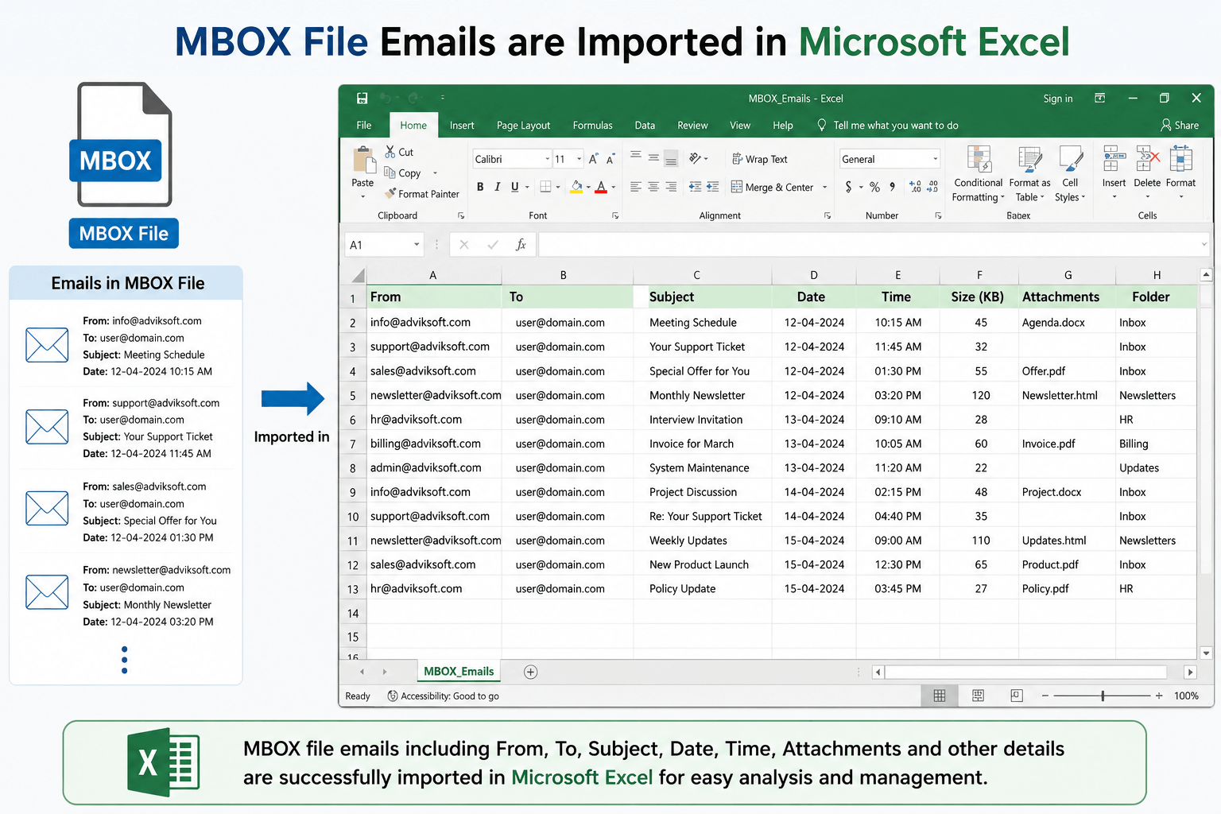Click the Font Color A icon

point(601,187)
